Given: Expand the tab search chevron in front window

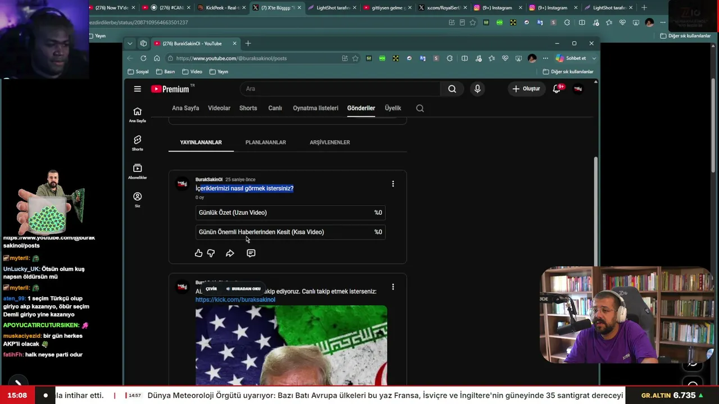Looking at the screenshot, I should [x=130, y=43].
